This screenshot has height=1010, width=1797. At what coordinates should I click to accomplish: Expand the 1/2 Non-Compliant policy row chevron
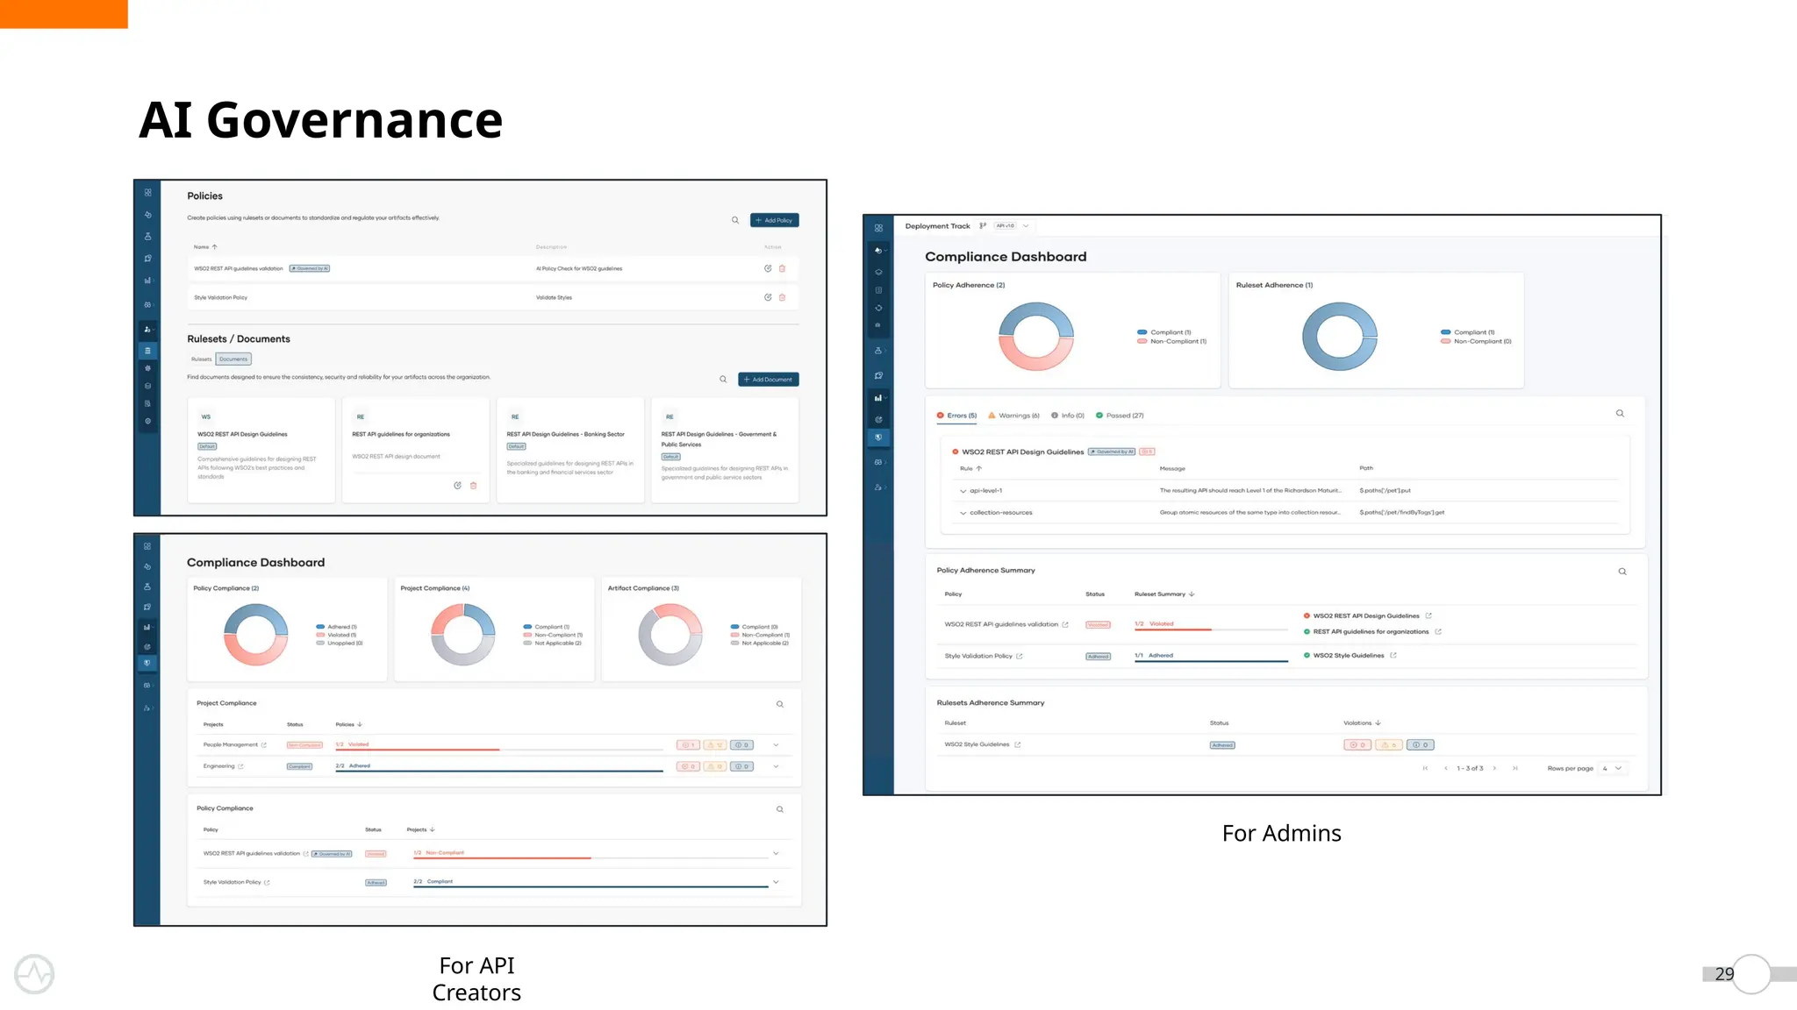(x=776, y=853)
